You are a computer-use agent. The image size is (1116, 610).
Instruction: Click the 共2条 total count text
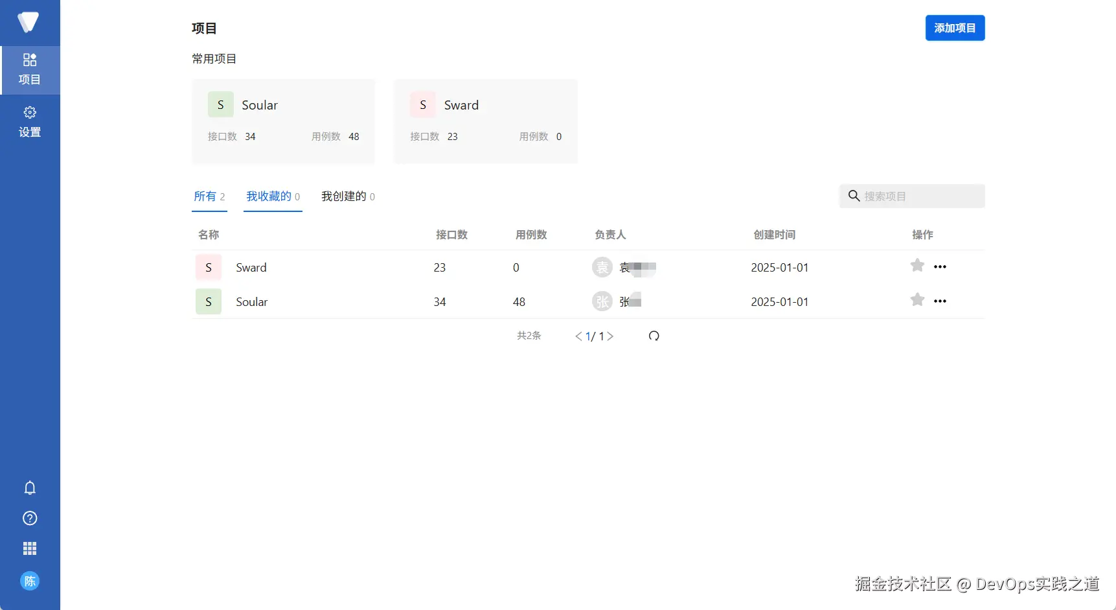(x=529, y=336)
